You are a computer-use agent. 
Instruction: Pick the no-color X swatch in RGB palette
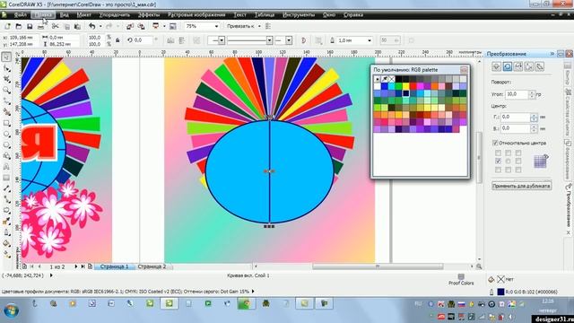click(391, 79)
